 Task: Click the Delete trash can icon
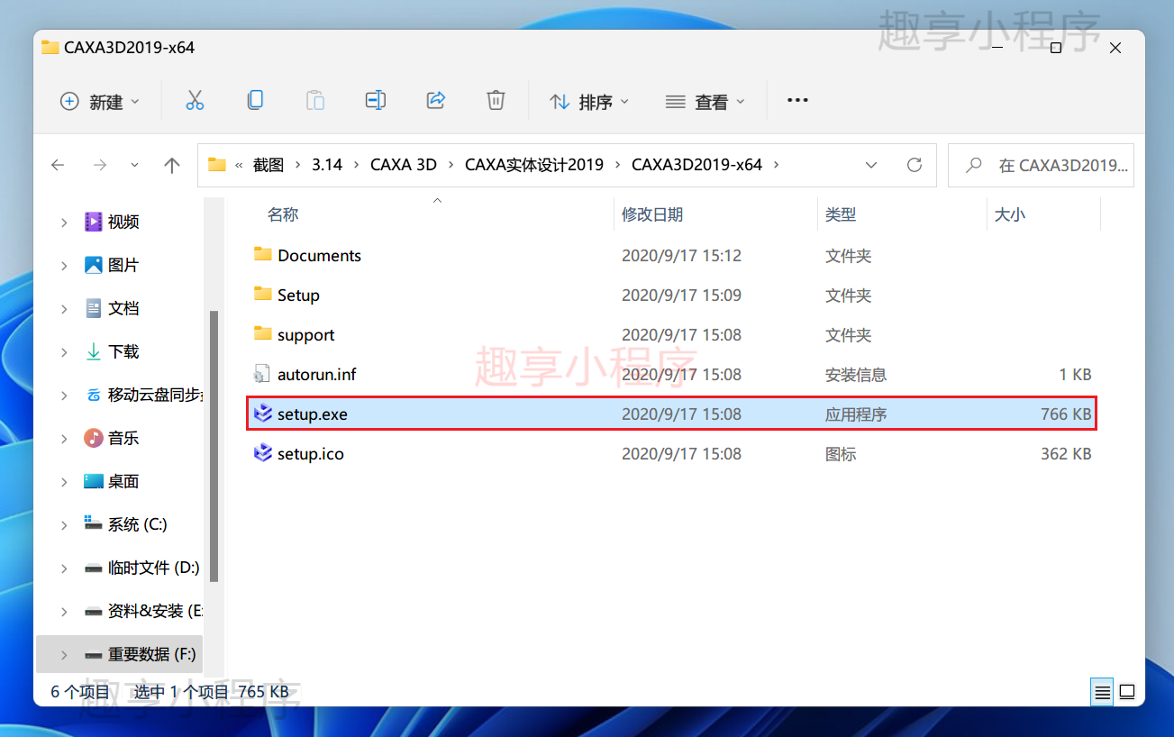click(x=496, y=101)
